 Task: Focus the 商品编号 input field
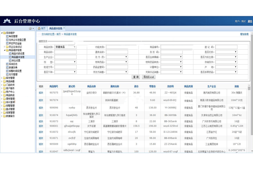click(171, 47)
